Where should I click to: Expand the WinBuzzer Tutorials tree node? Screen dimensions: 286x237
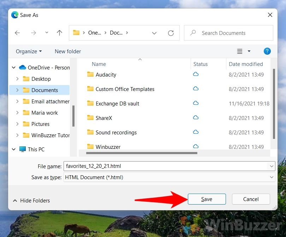(17, 135)
